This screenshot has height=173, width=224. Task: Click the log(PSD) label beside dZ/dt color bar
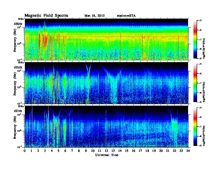[204, 136]
